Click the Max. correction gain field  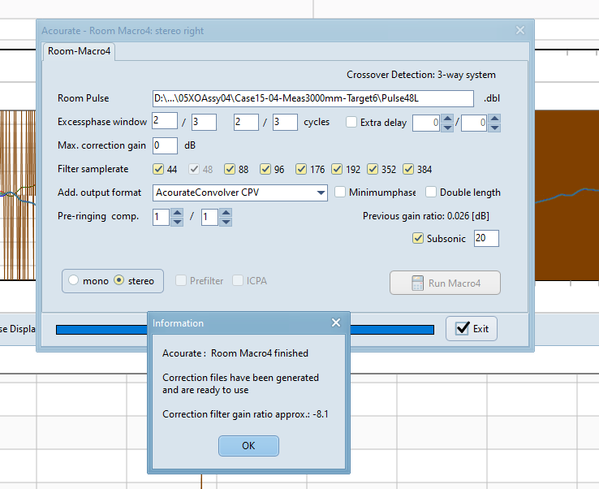point(165,145)
